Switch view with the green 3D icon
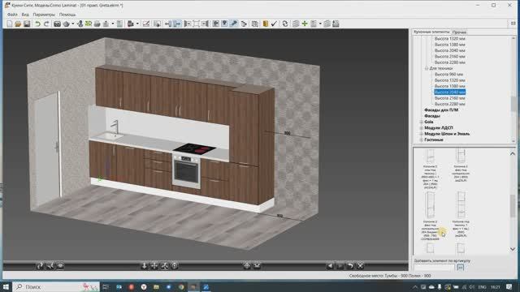The width and height of the screenshot is (520, 292). (x=89, y=24)
